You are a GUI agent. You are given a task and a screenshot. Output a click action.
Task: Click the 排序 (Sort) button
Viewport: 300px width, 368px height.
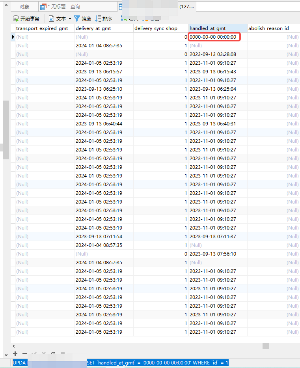pos(103,19)
